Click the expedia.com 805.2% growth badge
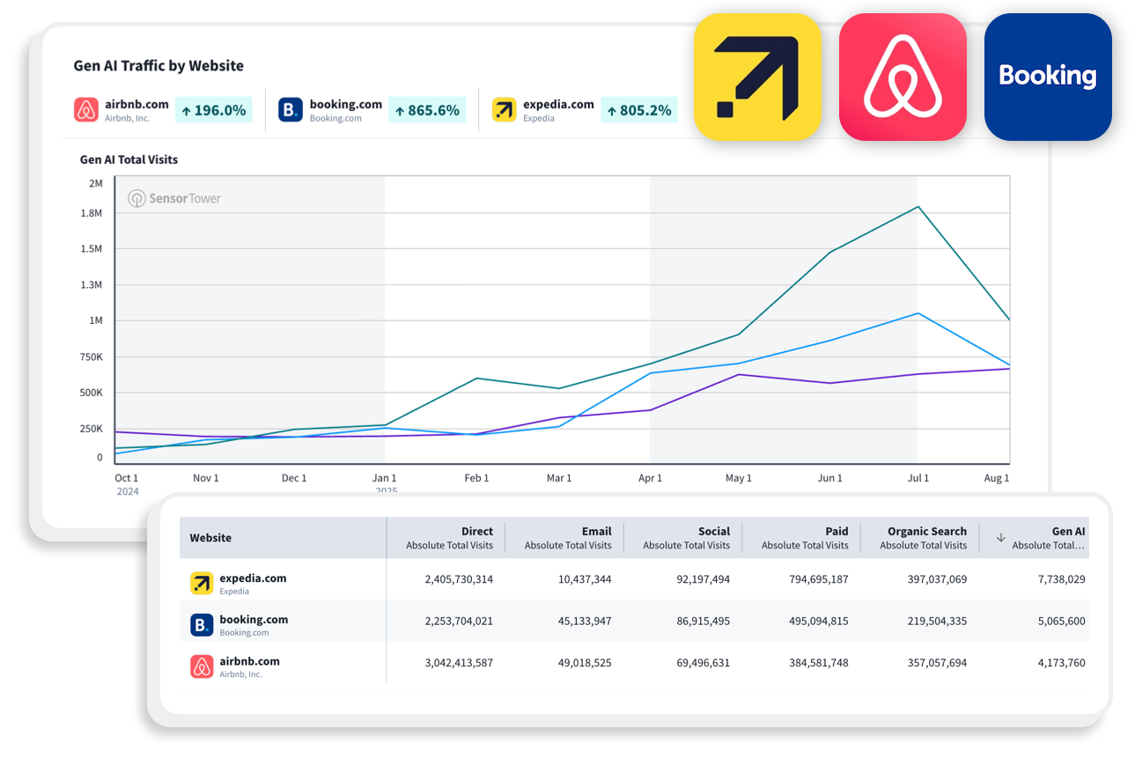The width and height of the screenshot is (1135, 758). coord(639,110)
